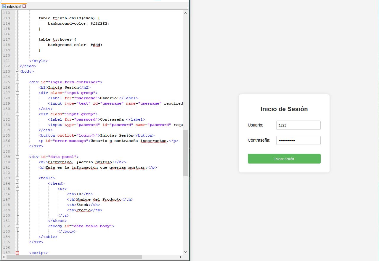This screenshot has width=379, height=261.
Task: Click the horizontal scrollbar thumb in the editor
Action: pyautogui.click(x=74, y=257)
